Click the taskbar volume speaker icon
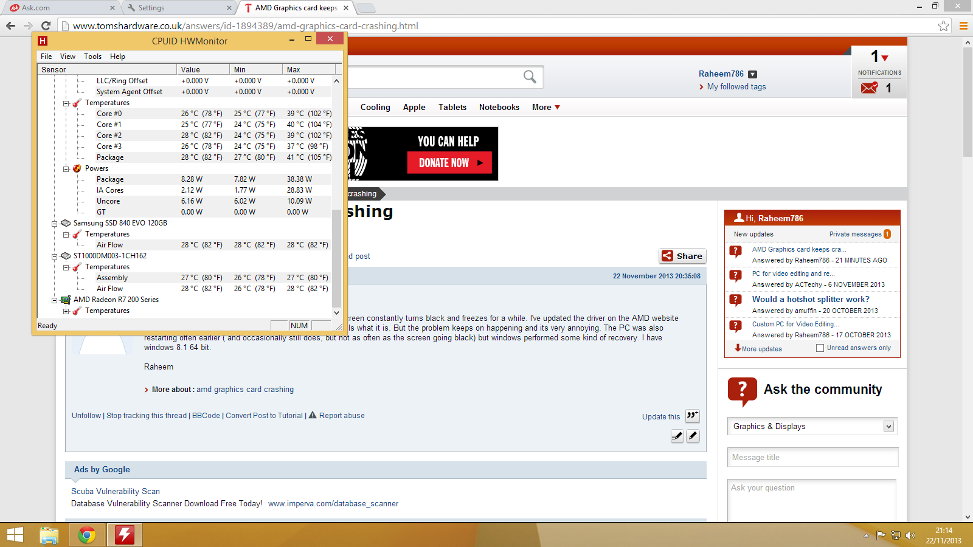973x547 pixels. [910, 535]
